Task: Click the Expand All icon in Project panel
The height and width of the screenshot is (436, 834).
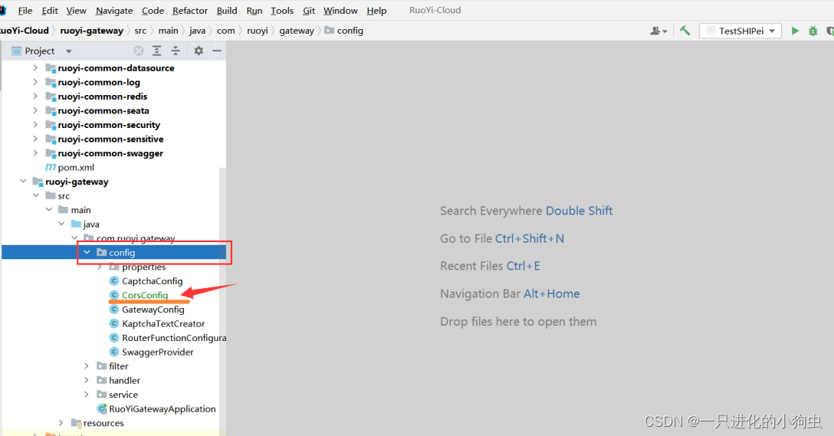Action: click(156, 51)
